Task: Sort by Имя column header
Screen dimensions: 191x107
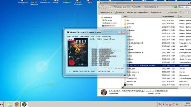Action: 141,16
